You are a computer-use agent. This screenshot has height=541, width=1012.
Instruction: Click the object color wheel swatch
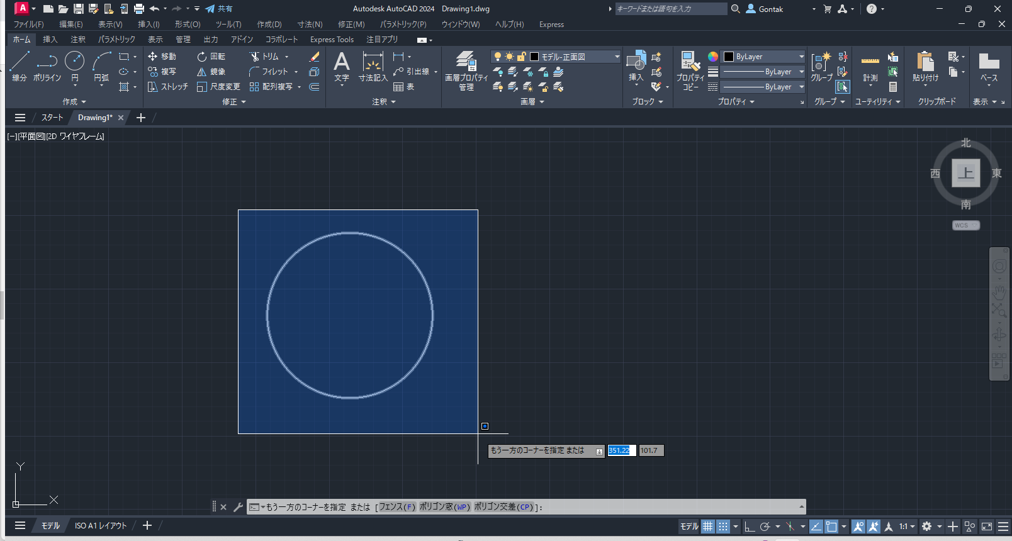(712, 57)
